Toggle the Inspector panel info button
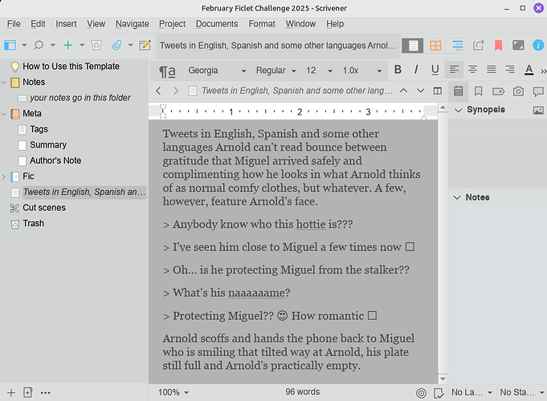547x401 pixels. tap(537, 46)
